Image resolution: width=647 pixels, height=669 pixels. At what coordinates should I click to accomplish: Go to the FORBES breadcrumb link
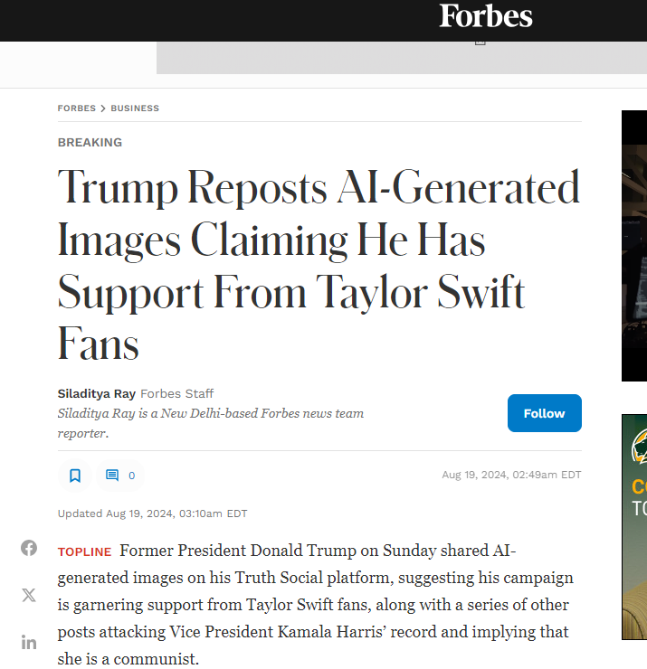(x=77, y=108)
